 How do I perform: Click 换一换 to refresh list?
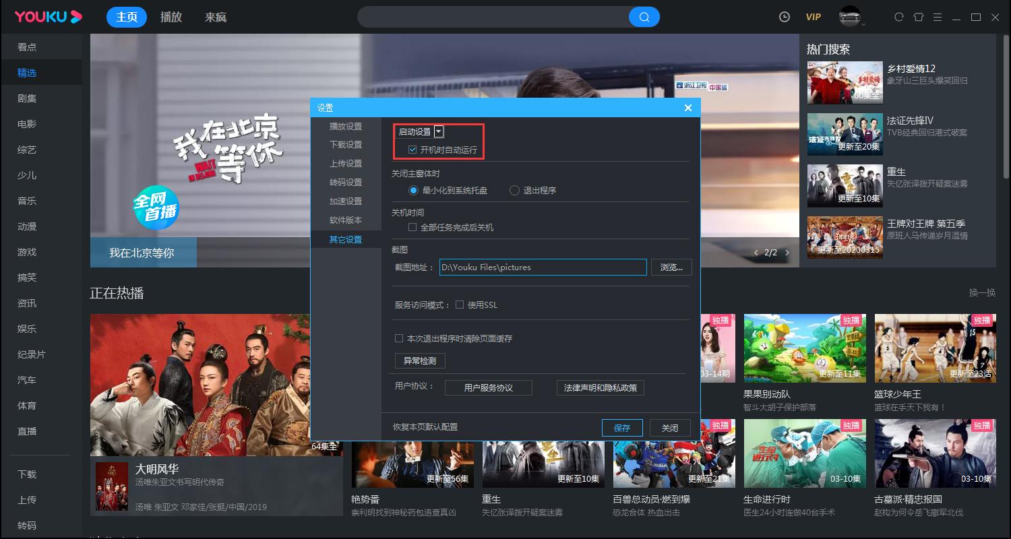pos(982,292)
